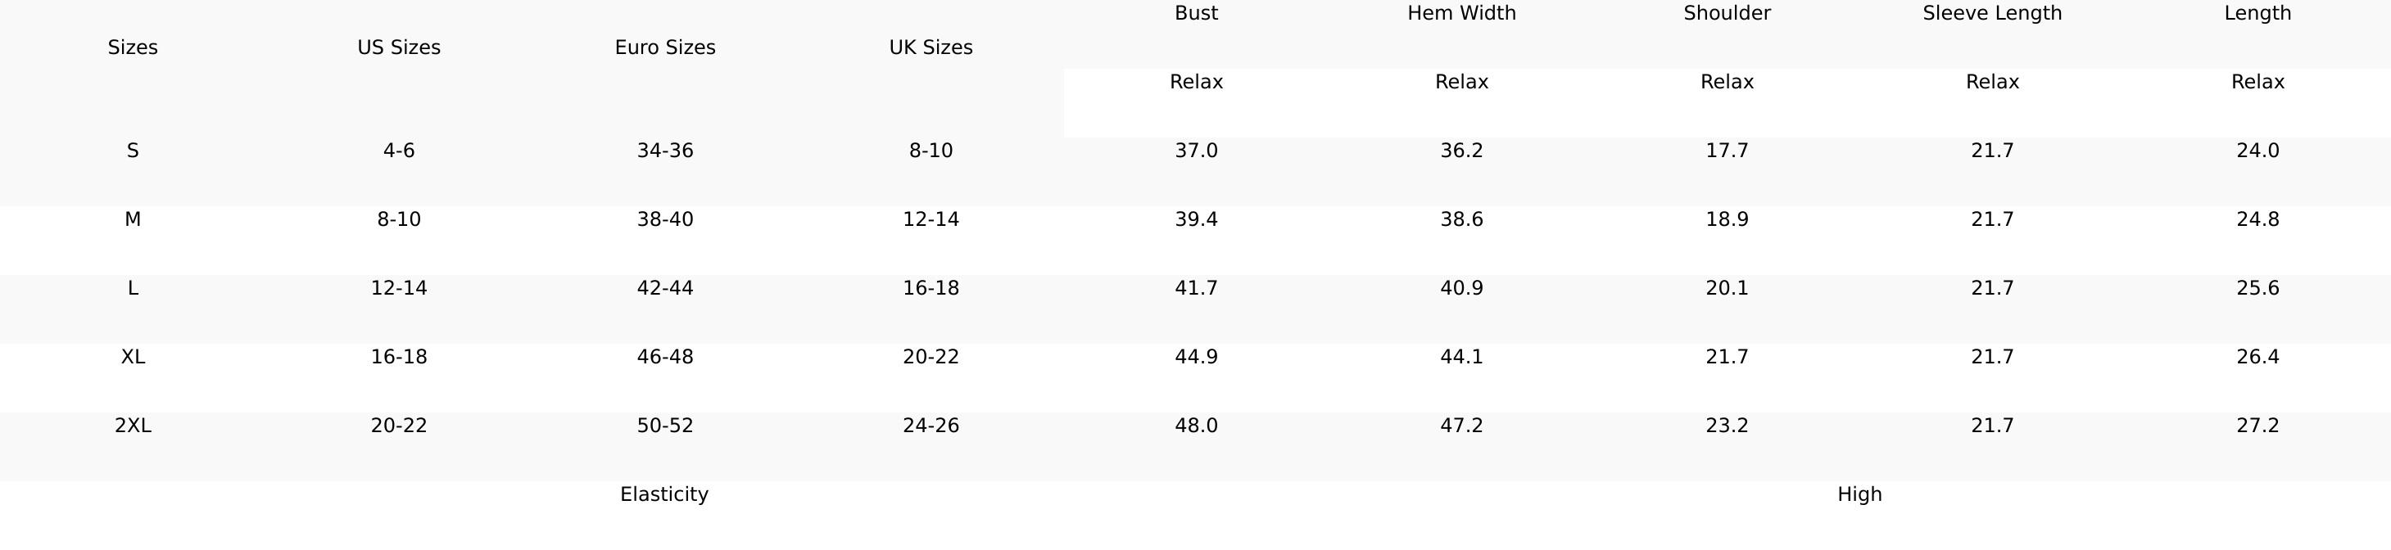Viewport: 2391px width, 550px height.
Task: Click the Elasticity label
Action: 663,494
